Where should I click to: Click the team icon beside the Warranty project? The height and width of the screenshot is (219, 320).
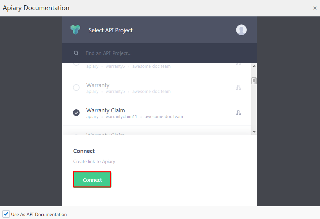pyautogui.click(x=238, y=87)
